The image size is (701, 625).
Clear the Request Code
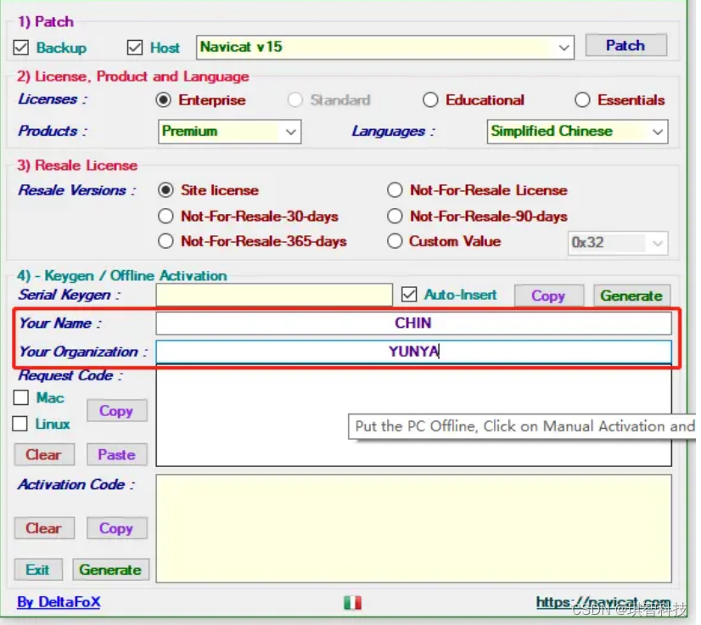coord(44,454)
